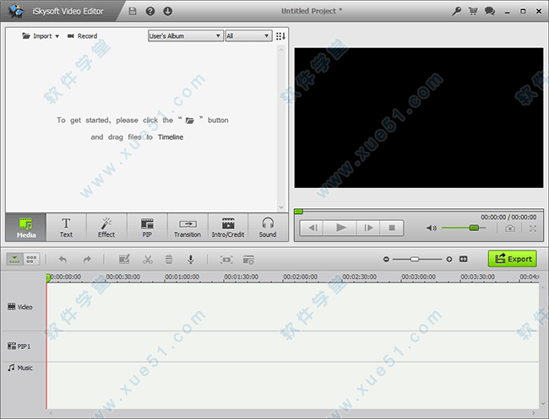Click the Edit clip icon

124,260
